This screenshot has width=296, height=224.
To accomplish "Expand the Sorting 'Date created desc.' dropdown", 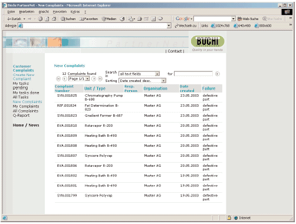I will [x=163, y=81].
